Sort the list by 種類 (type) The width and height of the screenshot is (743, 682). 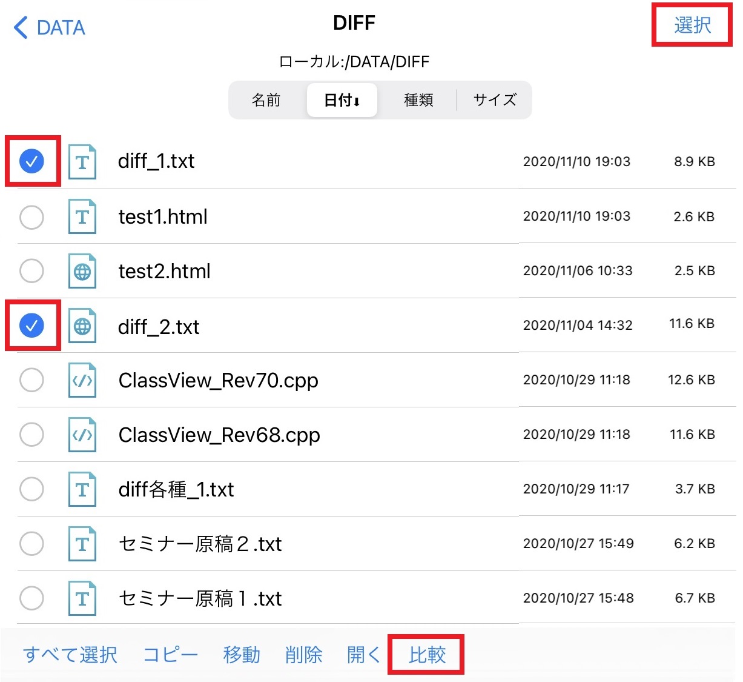coord(418,100)
